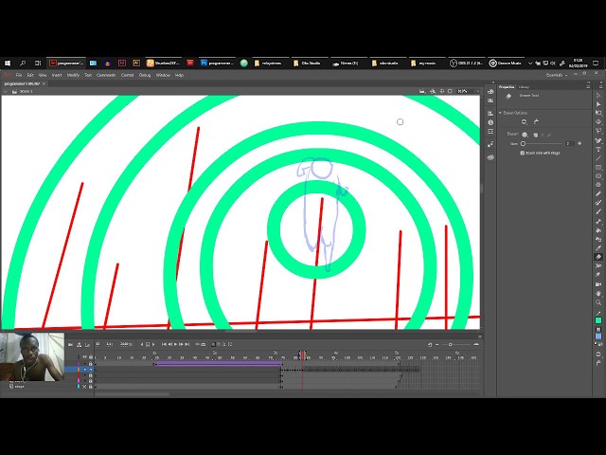Click the active Eraser tool
The height and width of the screenshot is (455, 606).
click(x=598, y=257)
